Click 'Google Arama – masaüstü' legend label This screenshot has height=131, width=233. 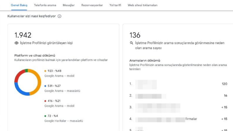point(62,91)
